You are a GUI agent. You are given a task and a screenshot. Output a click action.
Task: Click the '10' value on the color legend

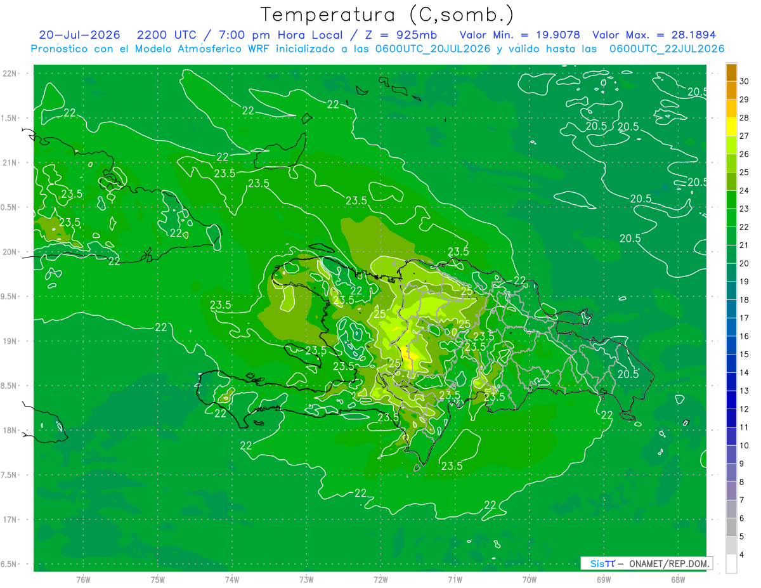point(745,446)
